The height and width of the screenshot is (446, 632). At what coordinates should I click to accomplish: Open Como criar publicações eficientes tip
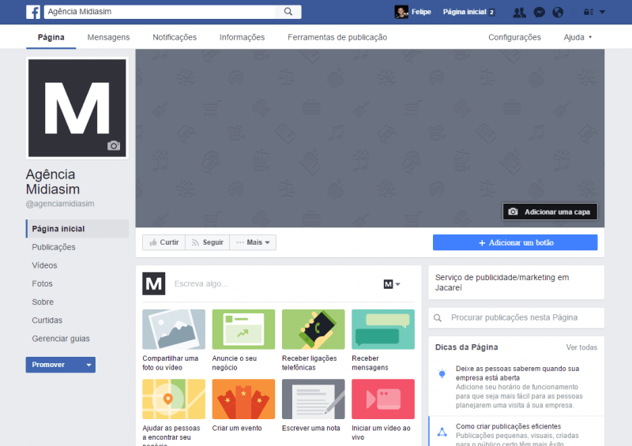[x=508, y=426]
